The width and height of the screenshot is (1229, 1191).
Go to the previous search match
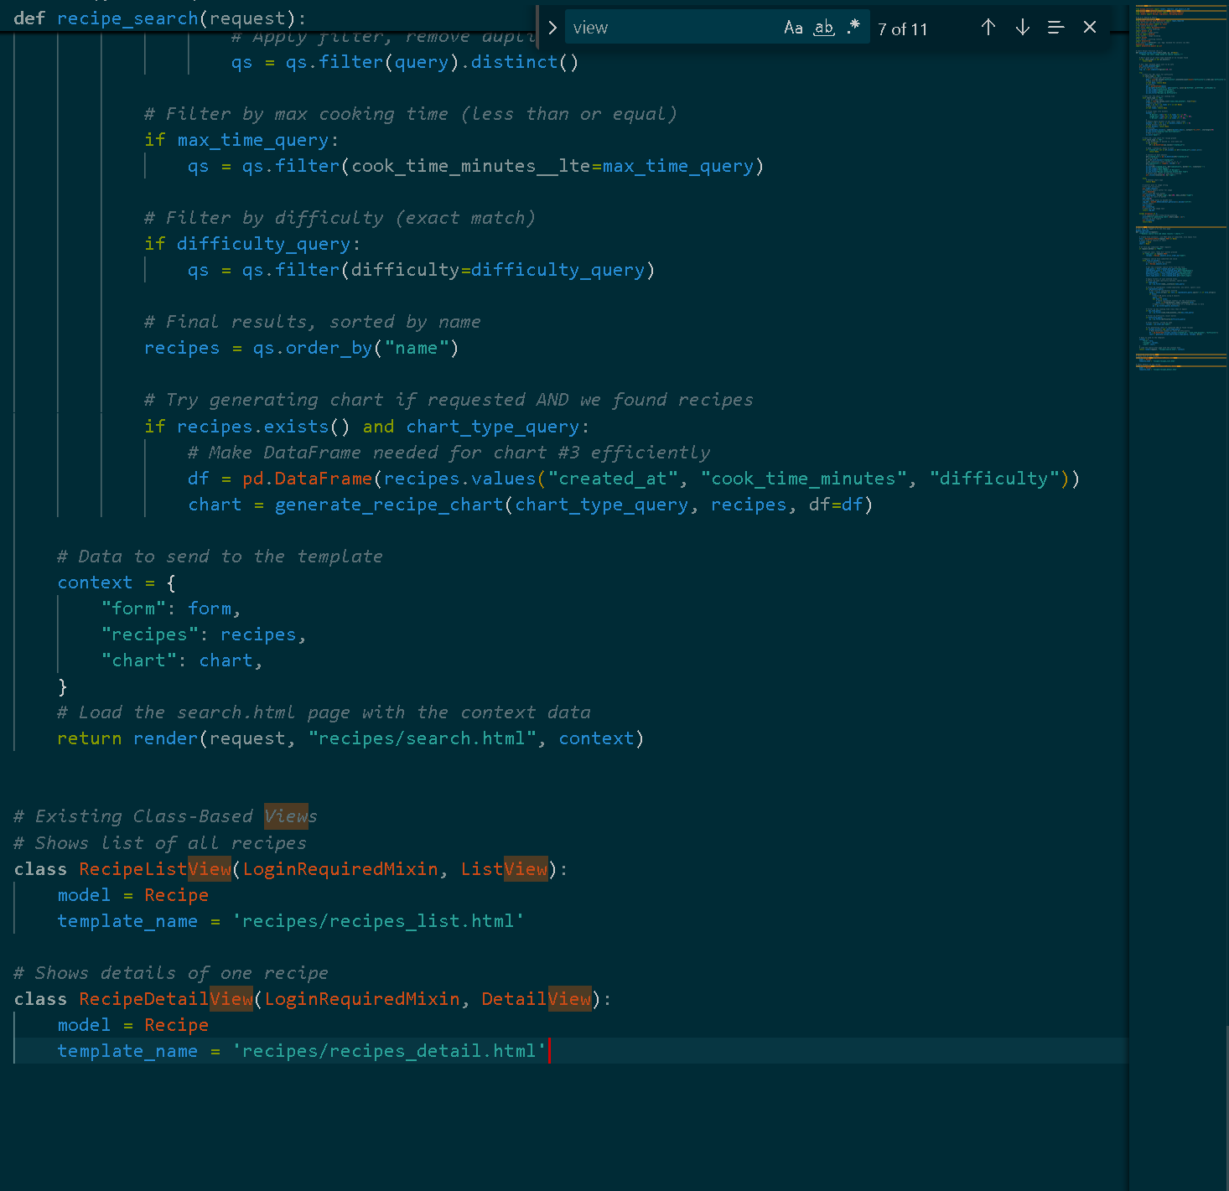pos(988,27)
